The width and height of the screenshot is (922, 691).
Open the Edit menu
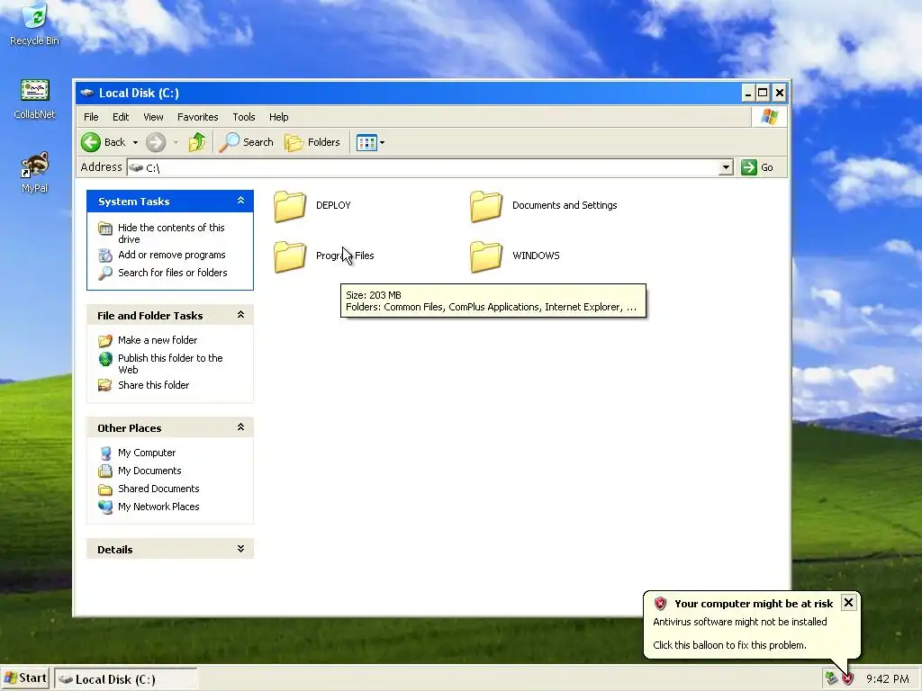[121, 117]
